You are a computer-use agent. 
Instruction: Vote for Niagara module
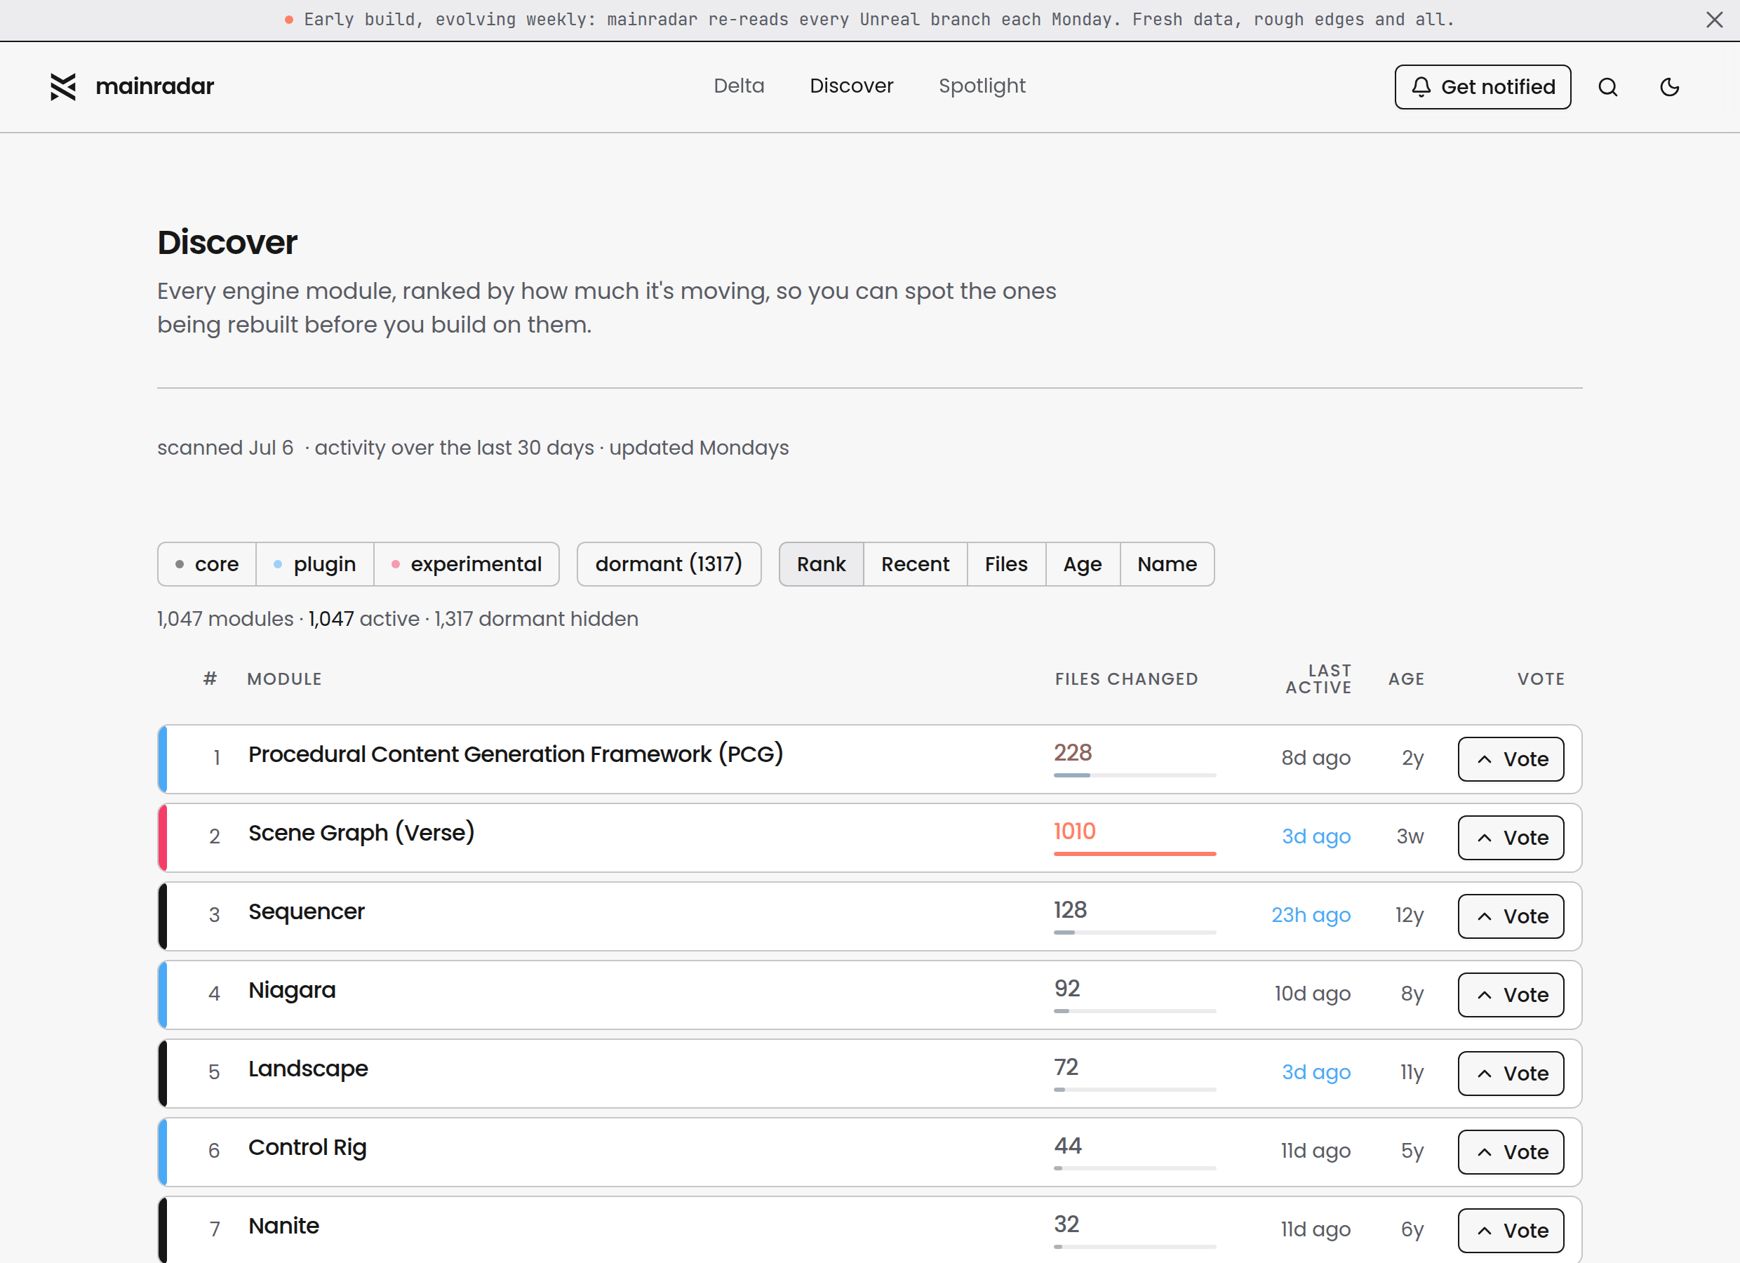tap(1511, 995)
